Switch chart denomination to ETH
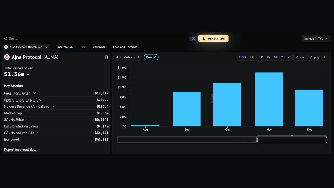The height and width of the screenshot is (188, 334). coord(253,57)
